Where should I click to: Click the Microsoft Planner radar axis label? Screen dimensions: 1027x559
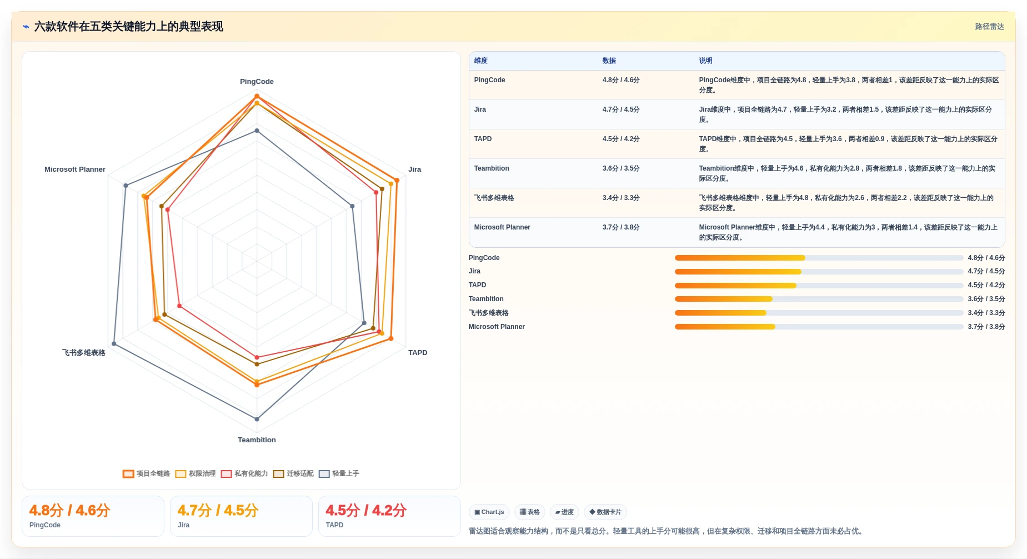click(75, 169)
